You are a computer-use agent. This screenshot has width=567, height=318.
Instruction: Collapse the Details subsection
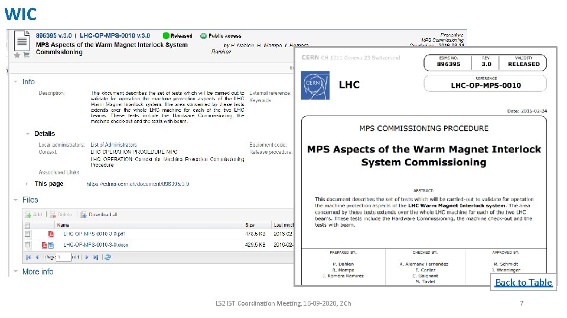pyautogui.click(x=28, y=134)
